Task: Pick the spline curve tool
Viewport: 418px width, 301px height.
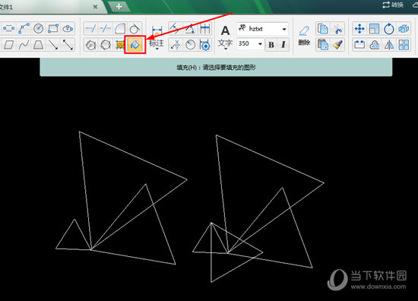Action: [24, 45]
